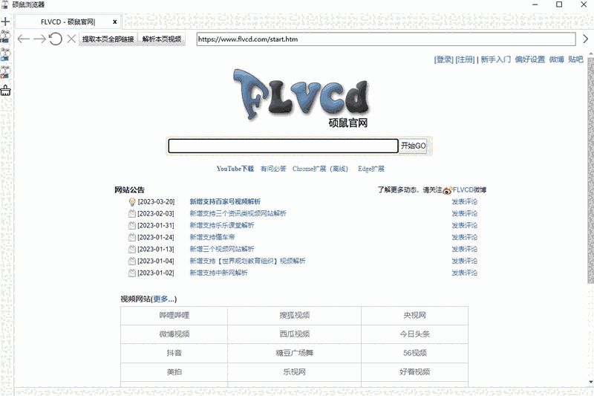Open 新增支持乐乐课堂解析 announcement
This screenshot has width=594, height=396.
[x=222, y=225]
